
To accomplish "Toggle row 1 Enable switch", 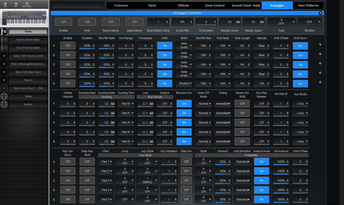I will click(x=68, y=46).
